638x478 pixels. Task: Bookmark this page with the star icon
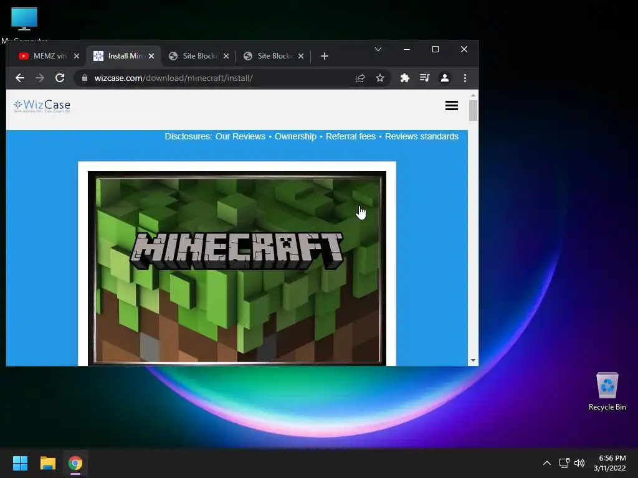coord(380,78)
